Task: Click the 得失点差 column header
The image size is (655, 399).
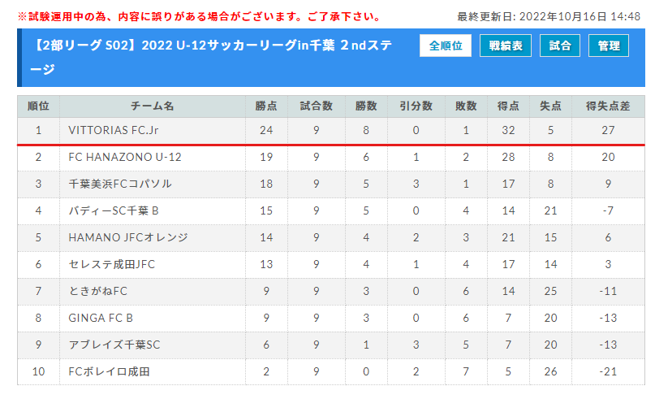Action: click(x=608, y=106)
